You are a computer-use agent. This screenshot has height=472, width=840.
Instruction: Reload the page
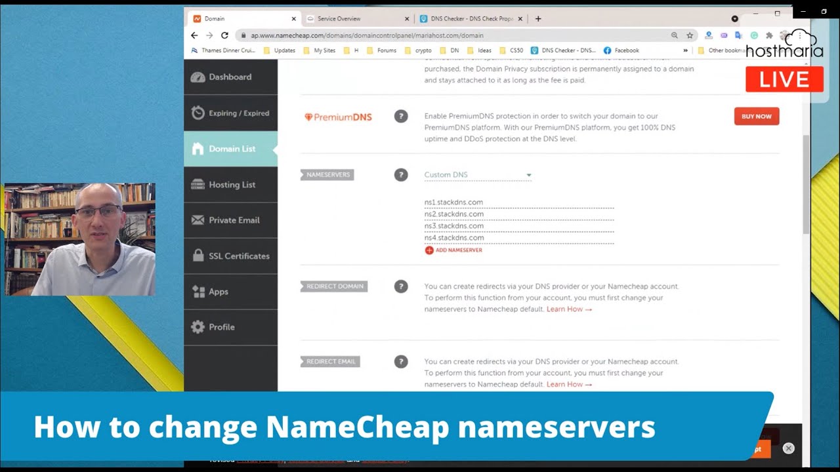(x=224, y=35)
